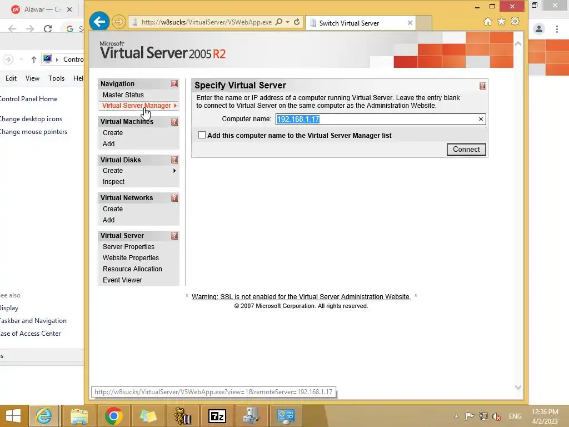The width and height of the screenshot is (569, 427).
Task: Click Create under Virtual Machines
Action: point(113,133)
